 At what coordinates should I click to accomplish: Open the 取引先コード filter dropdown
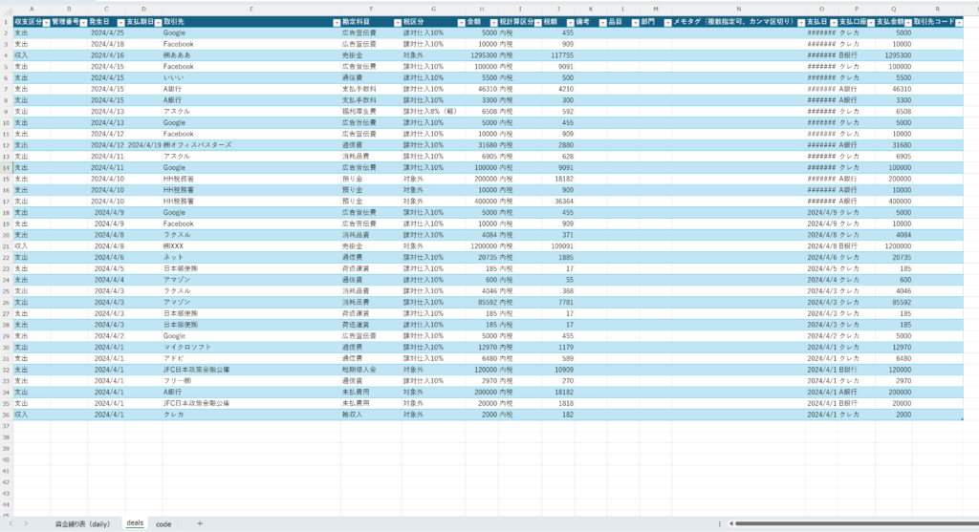tap(959, 23)
